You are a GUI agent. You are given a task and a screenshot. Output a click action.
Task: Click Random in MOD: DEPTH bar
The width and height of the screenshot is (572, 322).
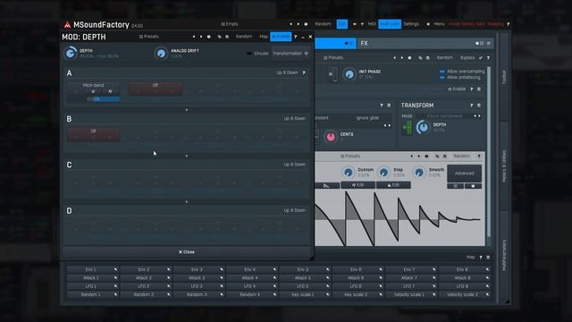click(244, 37)
